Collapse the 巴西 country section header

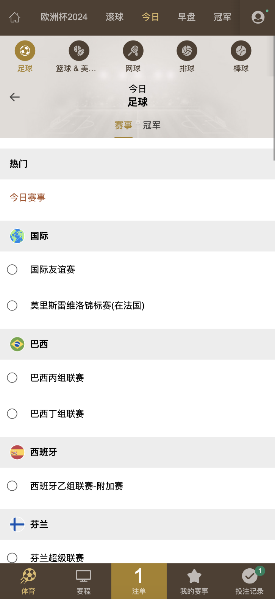(137, 344)
